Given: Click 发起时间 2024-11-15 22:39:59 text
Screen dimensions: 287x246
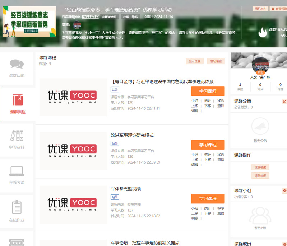Looking at the screenshot, I should 135,162.
